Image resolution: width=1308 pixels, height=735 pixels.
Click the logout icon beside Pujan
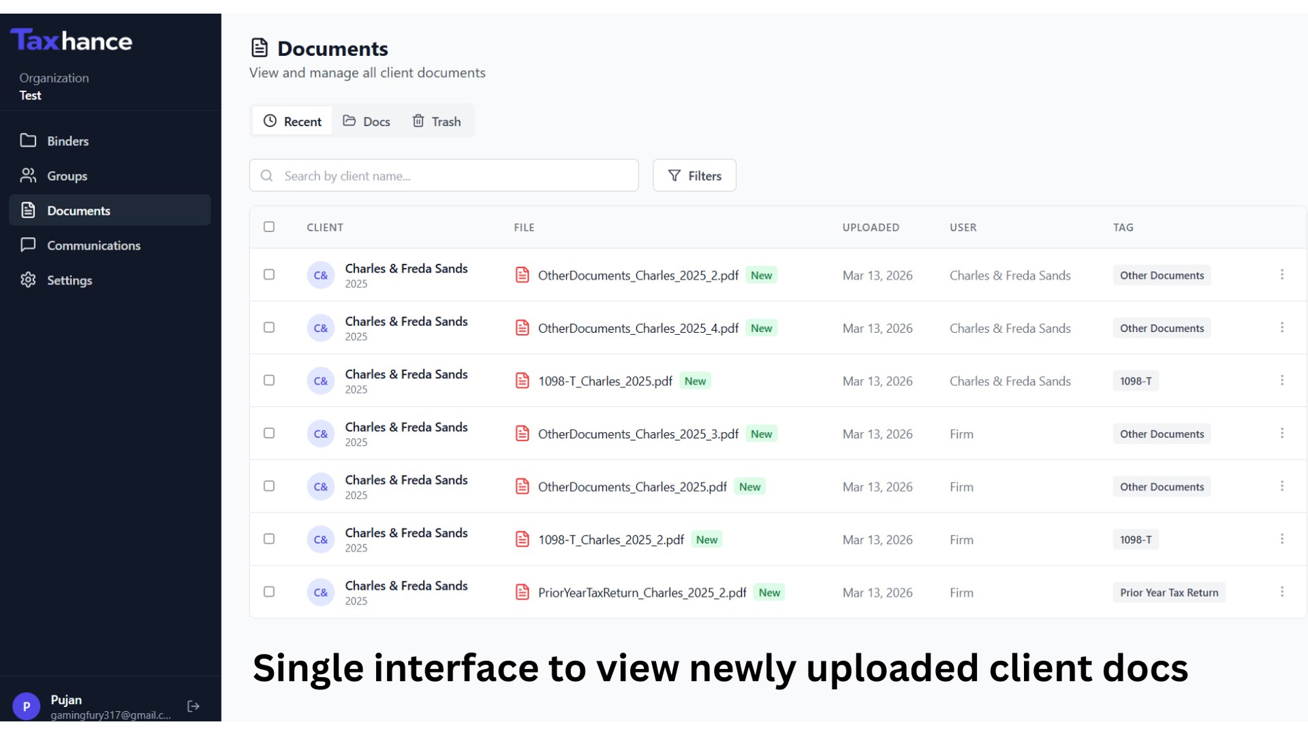[193, 706]
